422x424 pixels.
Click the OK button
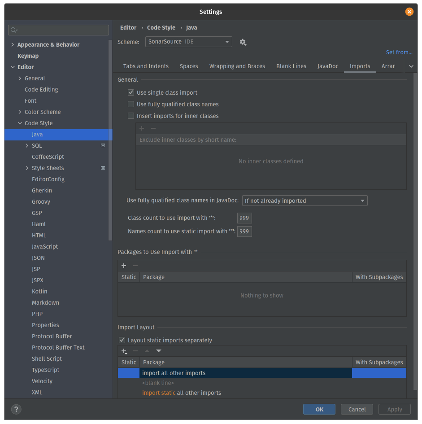(319, 409)
